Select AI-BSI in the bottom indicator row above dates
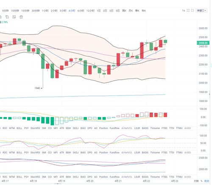The image size is (212, 185). click(187, 177)
